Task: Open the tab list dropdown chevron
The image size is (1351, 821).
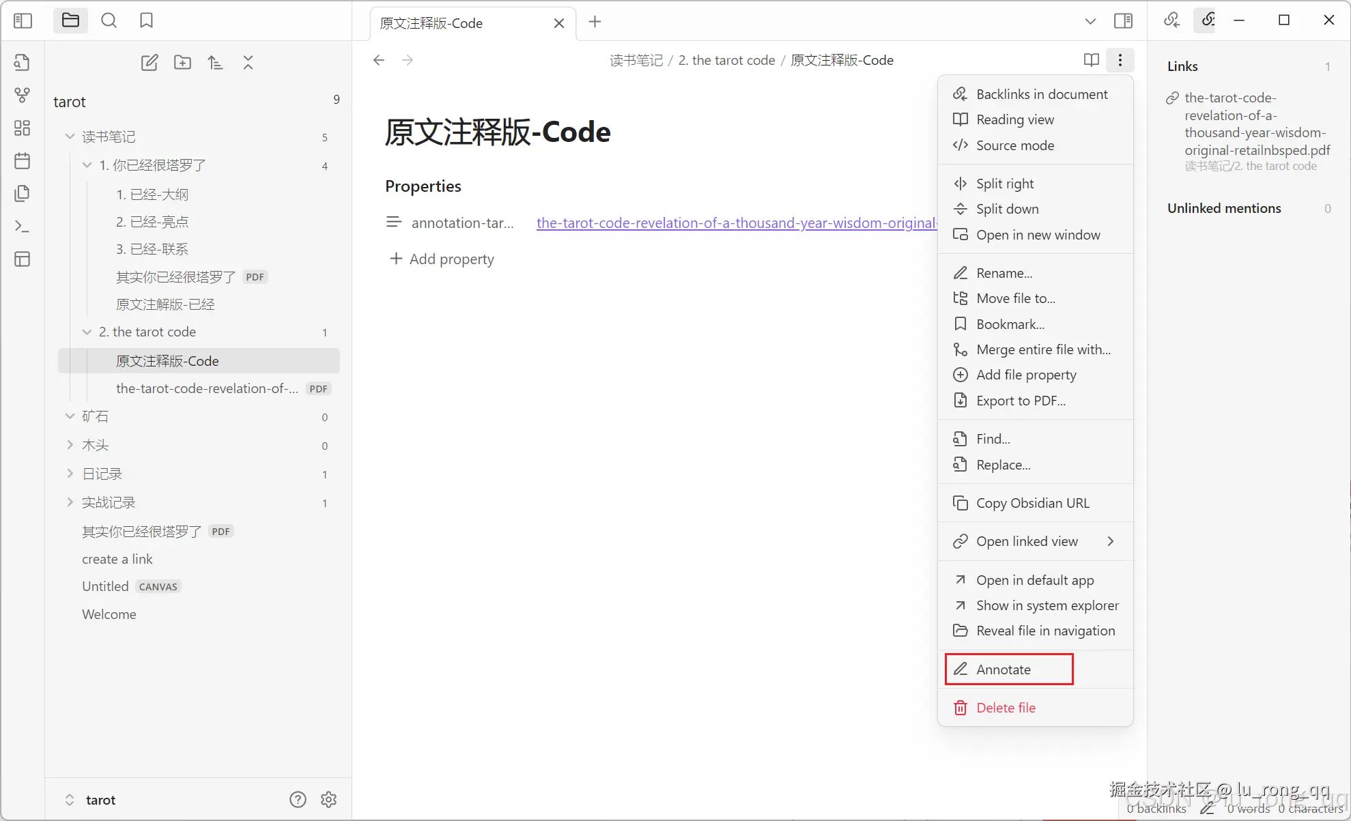Action: tap(1090, 21)
